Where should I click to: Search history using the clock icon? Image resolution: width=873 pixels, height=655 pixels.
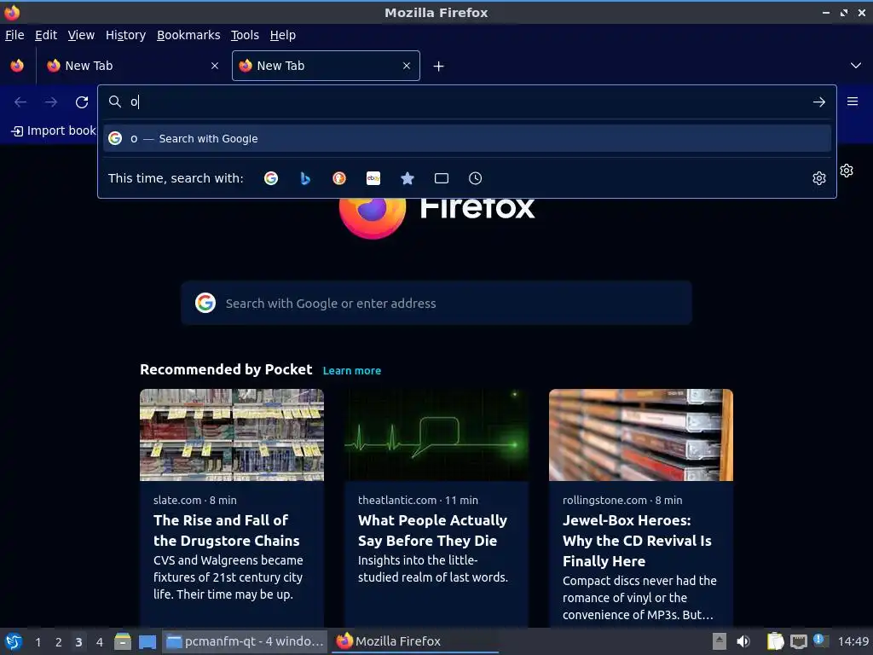point(476,178)
